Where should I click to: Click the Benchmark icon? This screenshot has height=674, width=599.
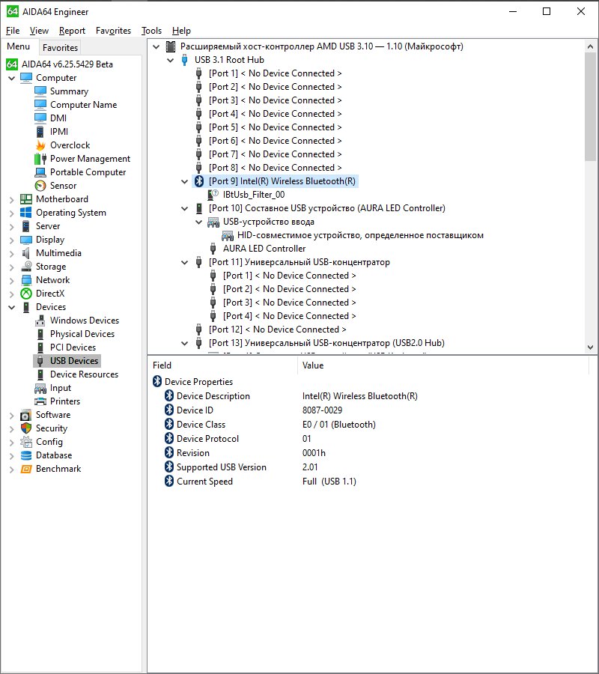click(26, 469)
